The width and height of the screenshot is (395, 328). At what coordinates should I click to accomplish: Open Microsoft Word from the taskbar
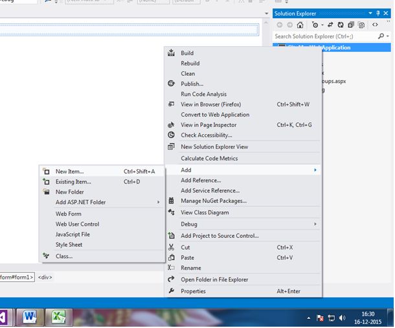tap(30, 316)
